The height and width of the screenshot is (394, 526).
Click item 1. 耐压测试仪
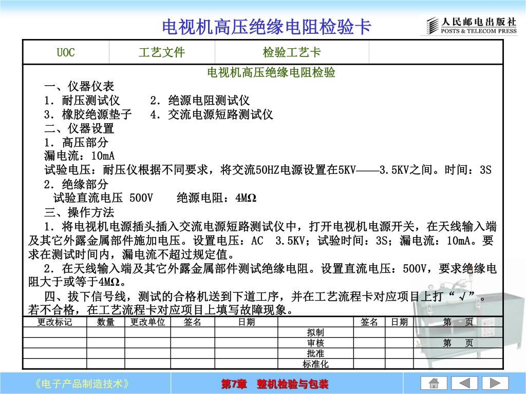[82, 100]
